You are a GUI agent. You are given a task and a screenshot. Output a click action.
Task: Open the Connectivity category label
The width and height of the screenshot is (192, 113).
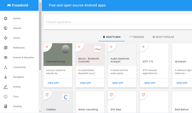20,67
